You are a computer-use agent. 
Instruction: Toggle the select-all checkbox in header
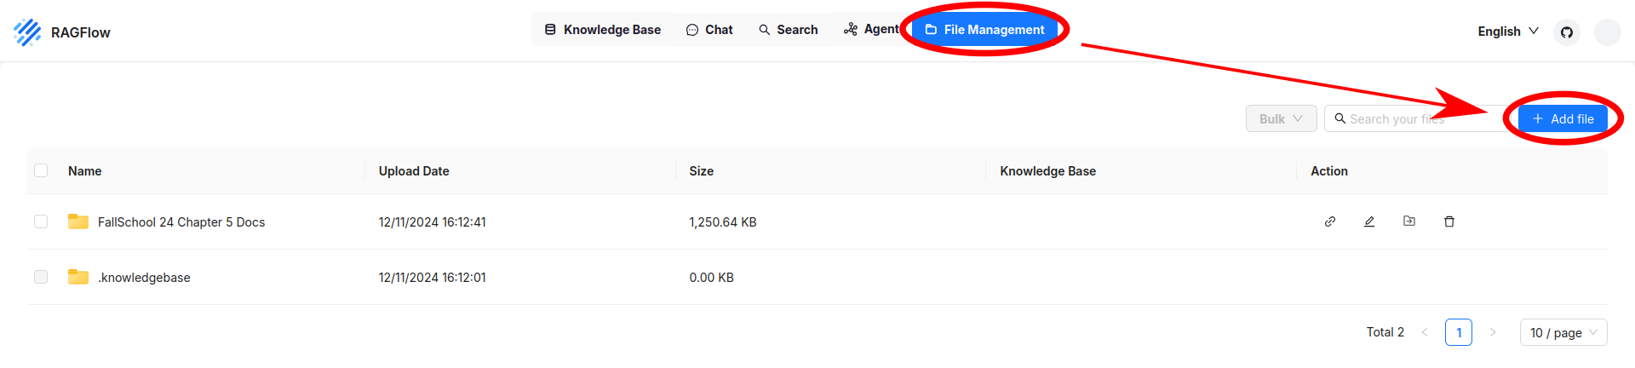(41, 170)
